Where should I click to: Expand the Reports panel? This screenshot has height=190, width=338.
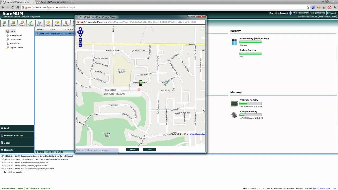pyautogui.click(x=17, y=150)
